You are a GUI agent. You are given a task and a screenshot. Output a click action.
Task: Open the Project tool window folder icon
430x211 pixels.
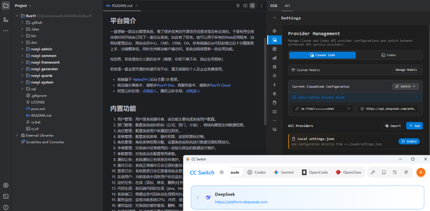coord(6,6)
